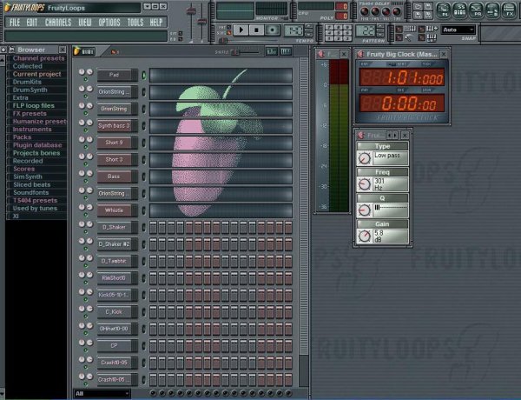Toggle the Whistle channel select LED
Viewport: 521px width, 400px height.
click(x=144, y=210)
